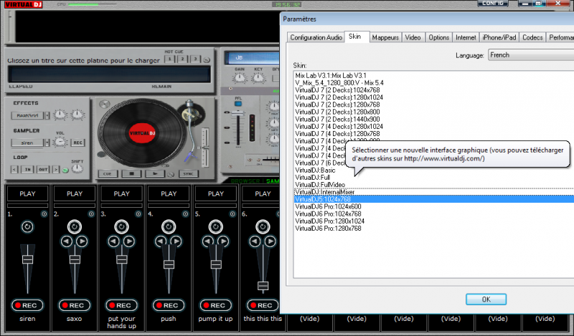This screenshot has height=336, width=574.
Task: Click the right arrow on saxo sampler slot
Action: click(x=80, y=242)
